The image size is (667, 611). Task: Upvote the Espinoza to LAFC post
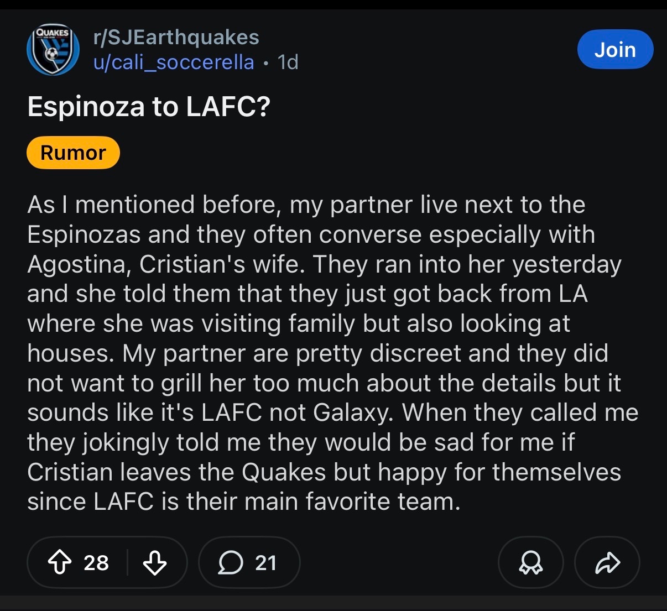[60, 563]
